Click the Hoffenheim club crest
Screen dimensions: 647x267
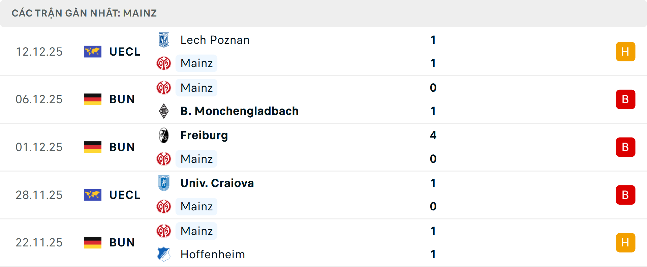tap(164, 254)
